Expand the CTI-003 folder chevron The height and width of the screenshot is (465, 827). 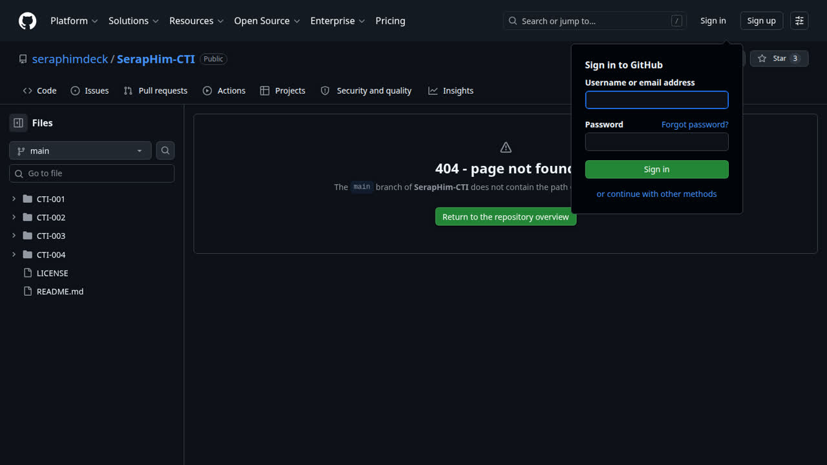click(x=14, y=236)
